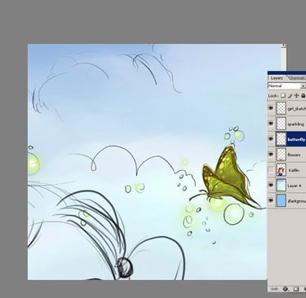Select the sparkling layer thumbnail
This screenshot has height=298, width=306.
pos(281,124)
